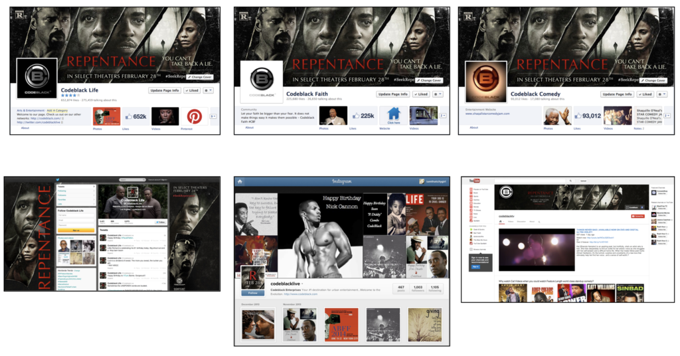Click the 652k Likes tile
Viewport: 680px width, 356px height.
click(135, 116)
